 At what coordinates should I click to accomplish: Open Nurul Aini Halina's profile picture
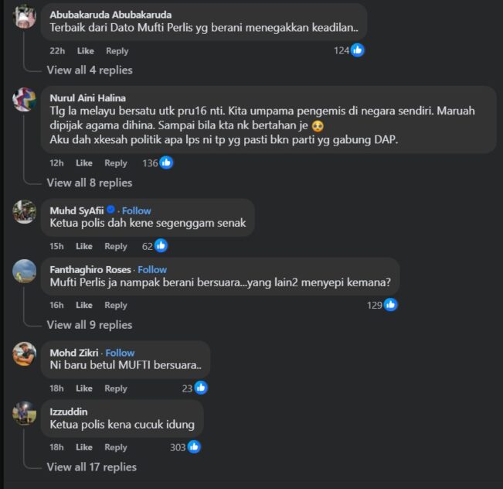pos(25,101)
